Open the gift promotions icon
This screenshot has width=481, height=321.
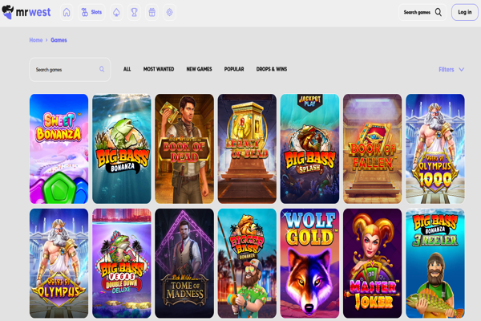tap(152, 12)
